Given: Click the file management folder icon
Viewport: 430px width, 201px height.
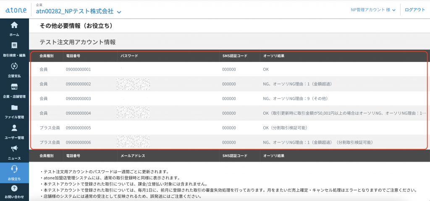Looking at the screenshot, I should (x=14, y=108).
